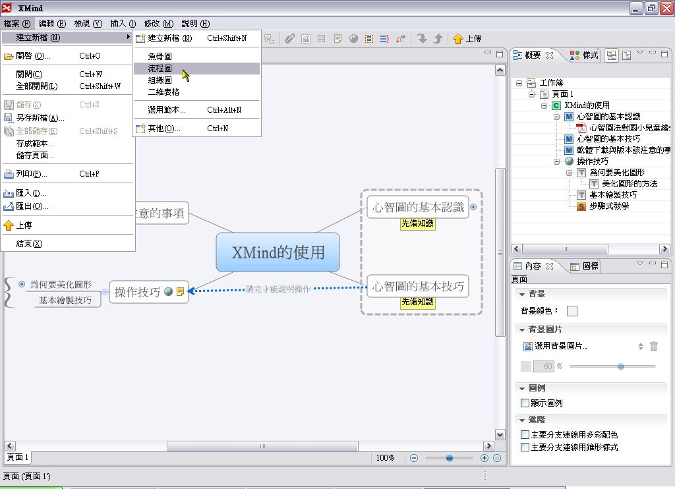Collapse the 頁面 1 tree node
The width and height of the screenshot is (675, 489).
(532, 94)
